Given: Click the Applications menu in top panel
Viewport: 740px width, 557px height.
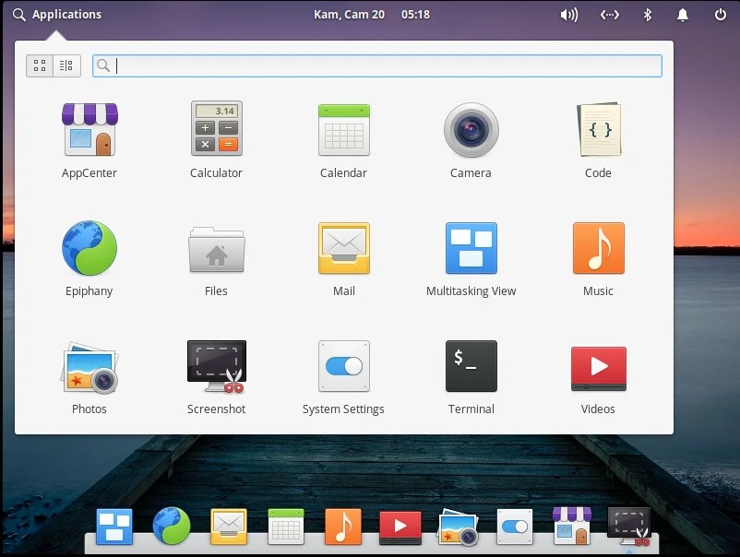Looking at the screenshot, I should tap(57, 15).
